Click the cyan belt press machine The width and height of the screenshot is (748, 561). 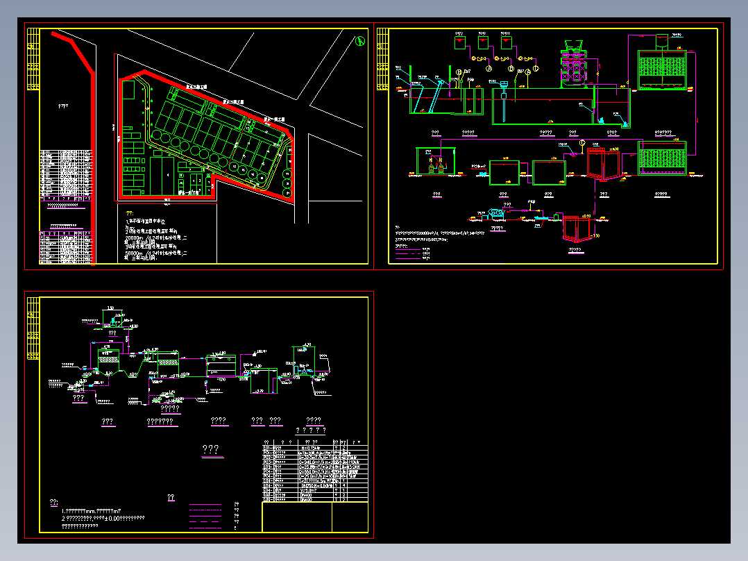497,214
